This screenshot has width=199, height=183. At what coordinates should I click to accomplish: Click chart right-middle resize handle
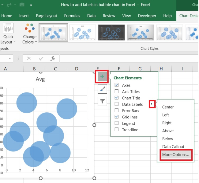click(94, 125)
